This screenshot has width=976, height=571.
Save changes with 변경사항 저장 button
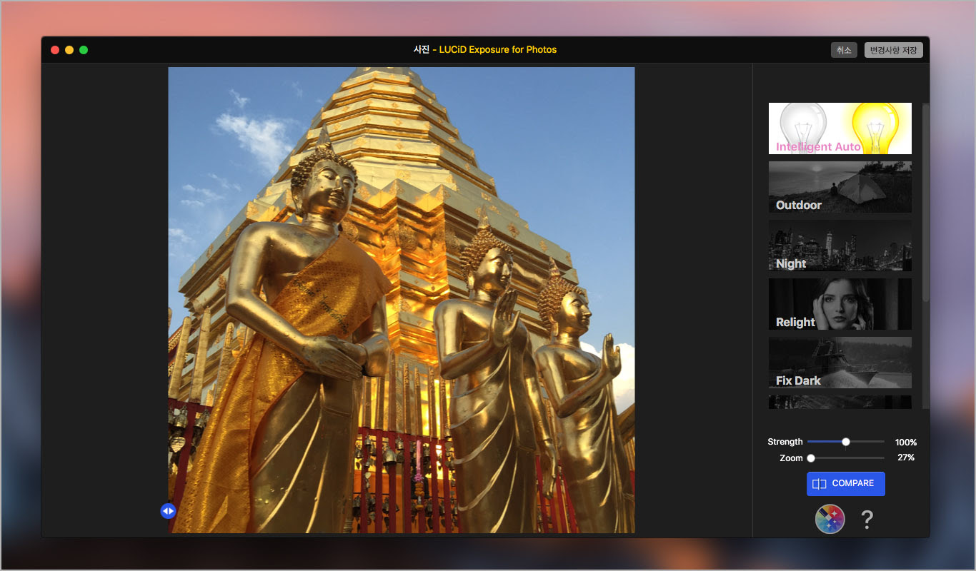894,50
